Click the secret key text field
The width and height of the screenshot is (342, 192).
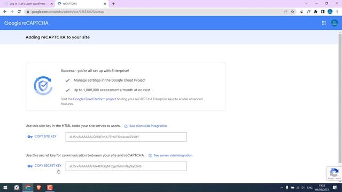pos(126,166)
